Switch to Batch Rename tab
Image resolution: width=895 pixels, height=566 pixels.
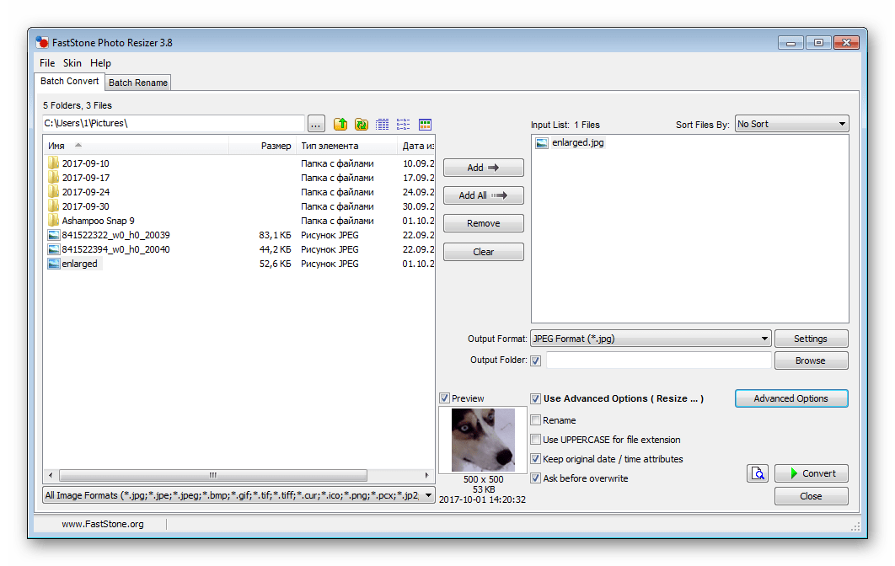point(138,83)
